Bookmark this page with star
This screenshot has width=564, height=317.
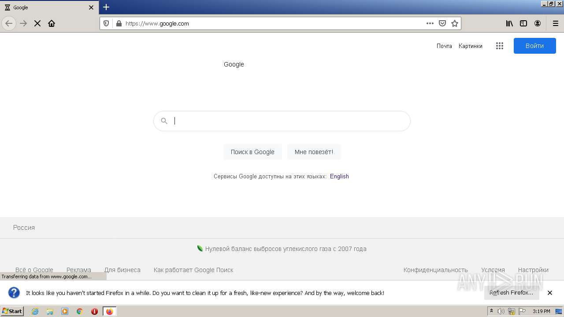[x=455, y=23]
